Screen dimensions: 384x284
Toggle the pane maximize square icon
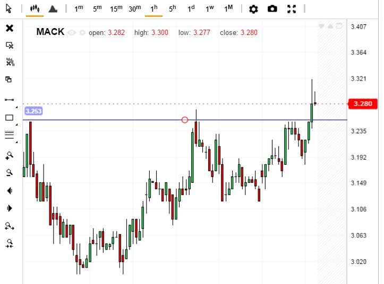pyautogui.click(x=338, y=25)
